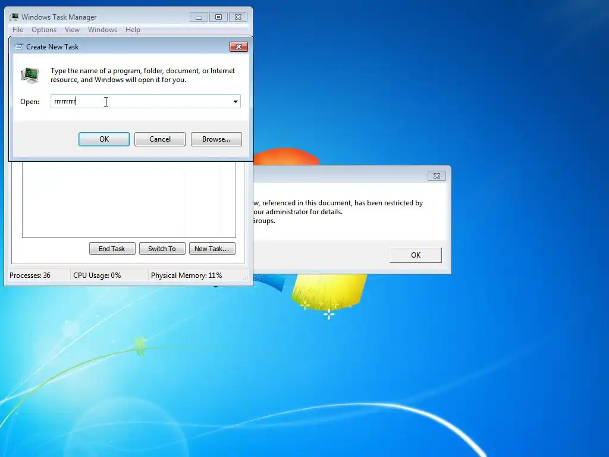Minimize the Windows Task Manager window

pos(199,17)
